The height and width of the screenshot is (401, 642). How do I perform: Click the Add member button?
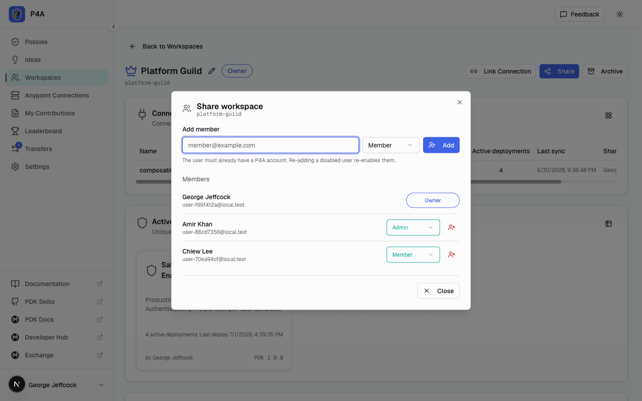[441, 145]
